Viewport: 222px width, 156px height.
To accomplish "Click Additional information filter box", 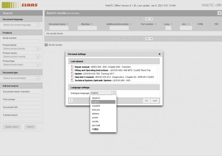I will coord(119,28).
